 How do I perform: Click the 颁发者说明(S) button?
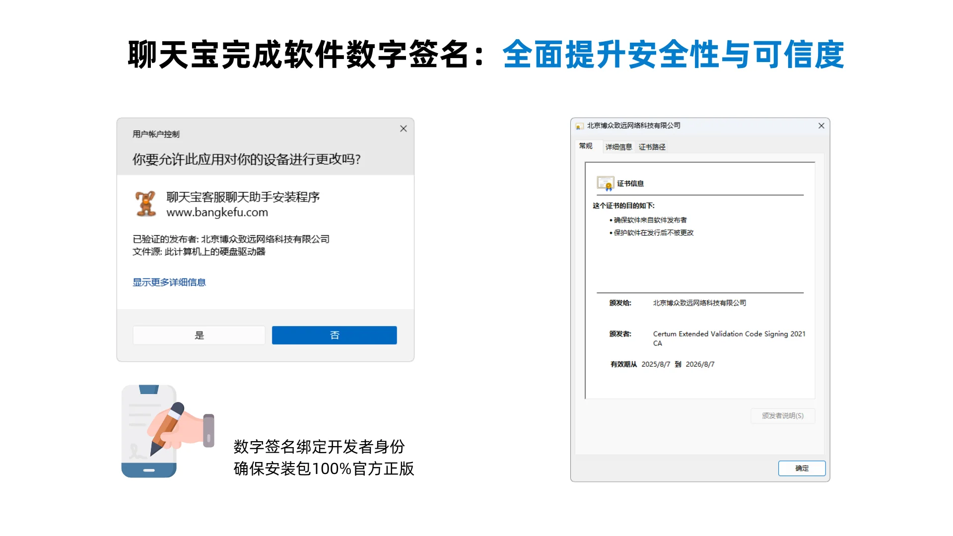[x=783, y=415]
